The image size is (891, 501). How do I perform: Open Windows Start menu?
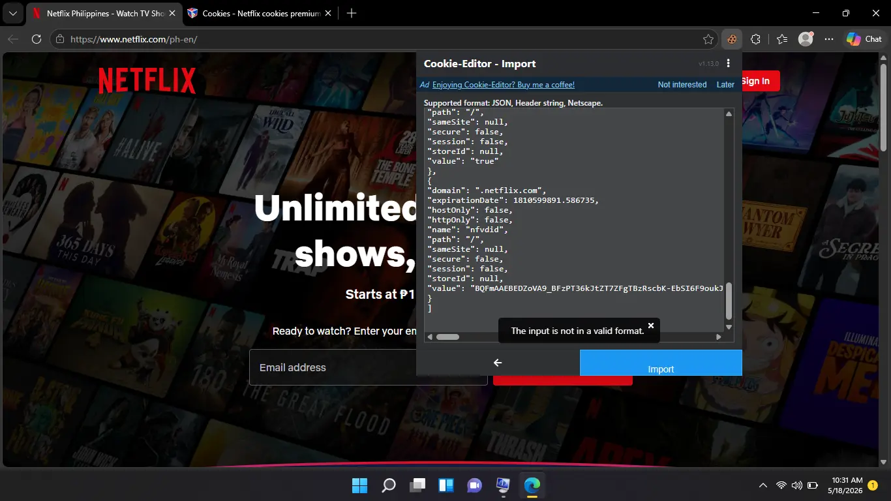359,485
